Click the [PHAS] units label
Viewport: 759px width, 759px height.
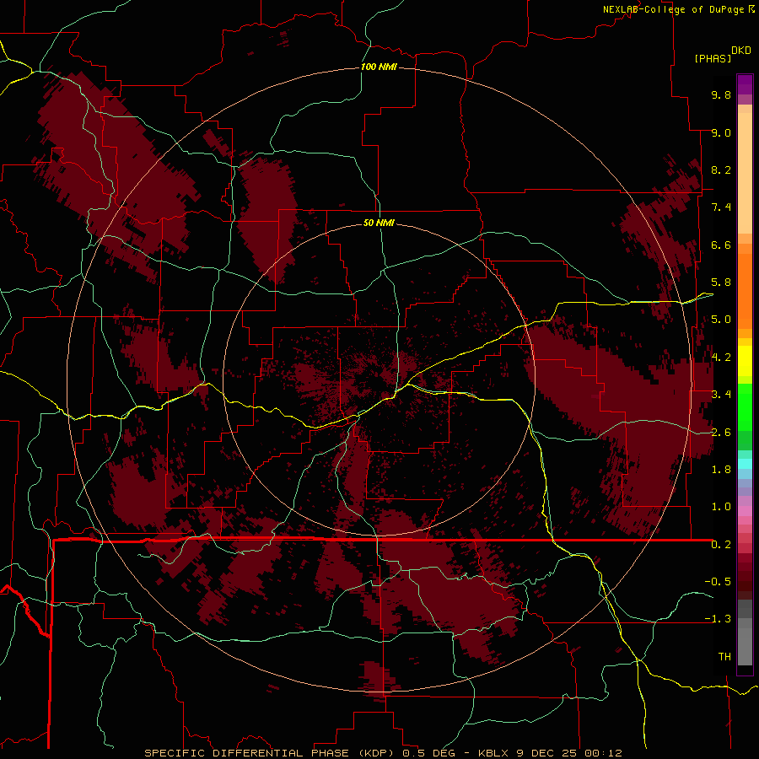pos(713,58)
